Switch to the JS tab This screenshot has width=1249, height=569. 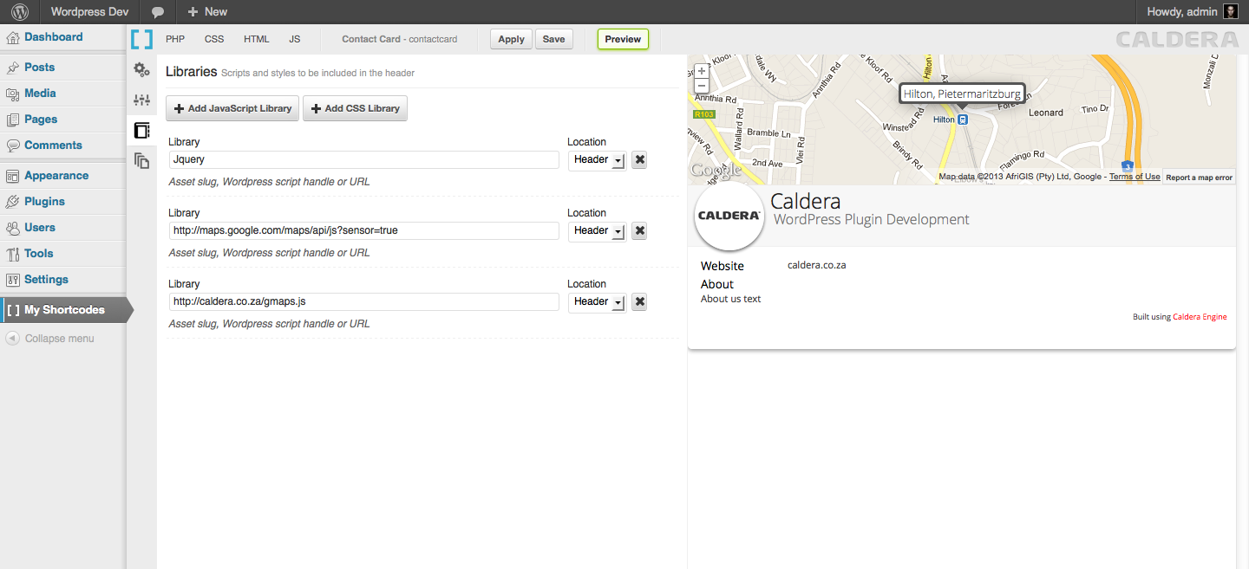click(x=295, y=39)
